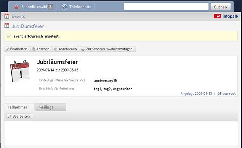This screenshot has width=242, height=148.
Task: Click the top Bearbeiten button for the event
Action: pyautogui.click(x=17, y=49)
